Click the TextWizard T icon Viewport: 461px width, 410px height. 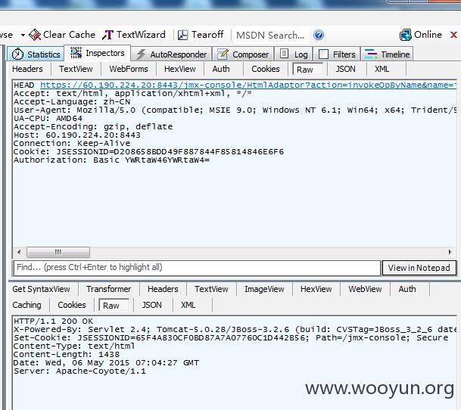coord(107,35)
